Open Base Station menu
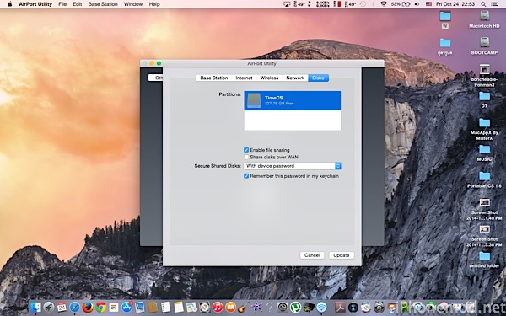Image resolution: width=506 pixels, height=316 pixels. (x=103, y=4)
